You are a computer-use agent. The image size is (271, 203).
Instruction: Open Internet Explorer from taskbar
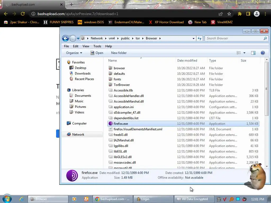(x=21, y=199)
